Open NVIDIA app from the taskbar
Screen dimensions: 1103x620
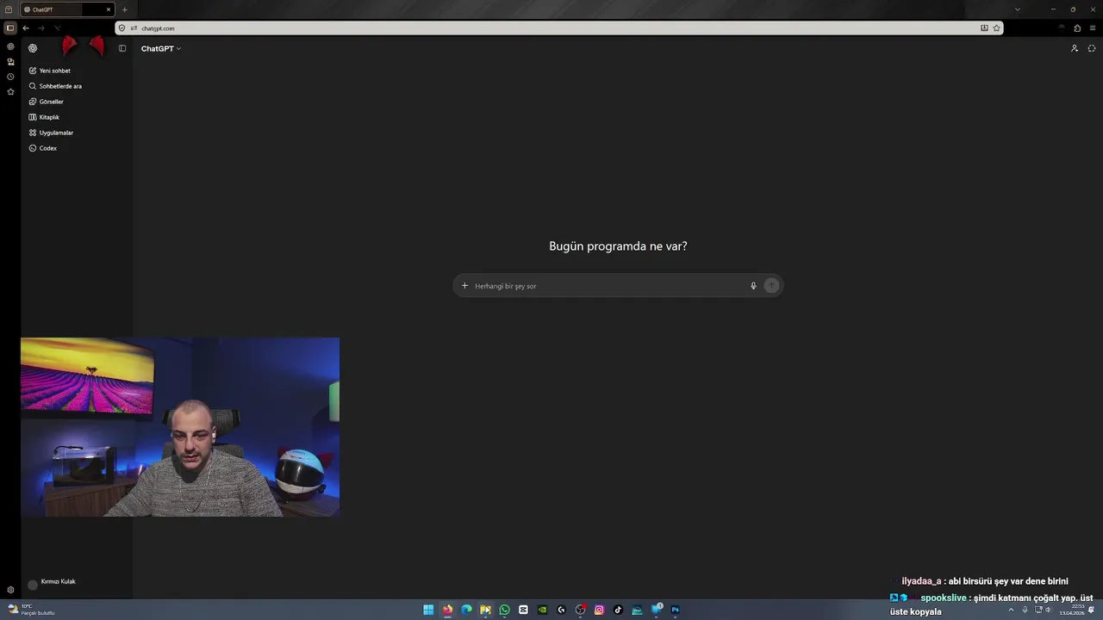pyautogui.click(x=542, y=610)
